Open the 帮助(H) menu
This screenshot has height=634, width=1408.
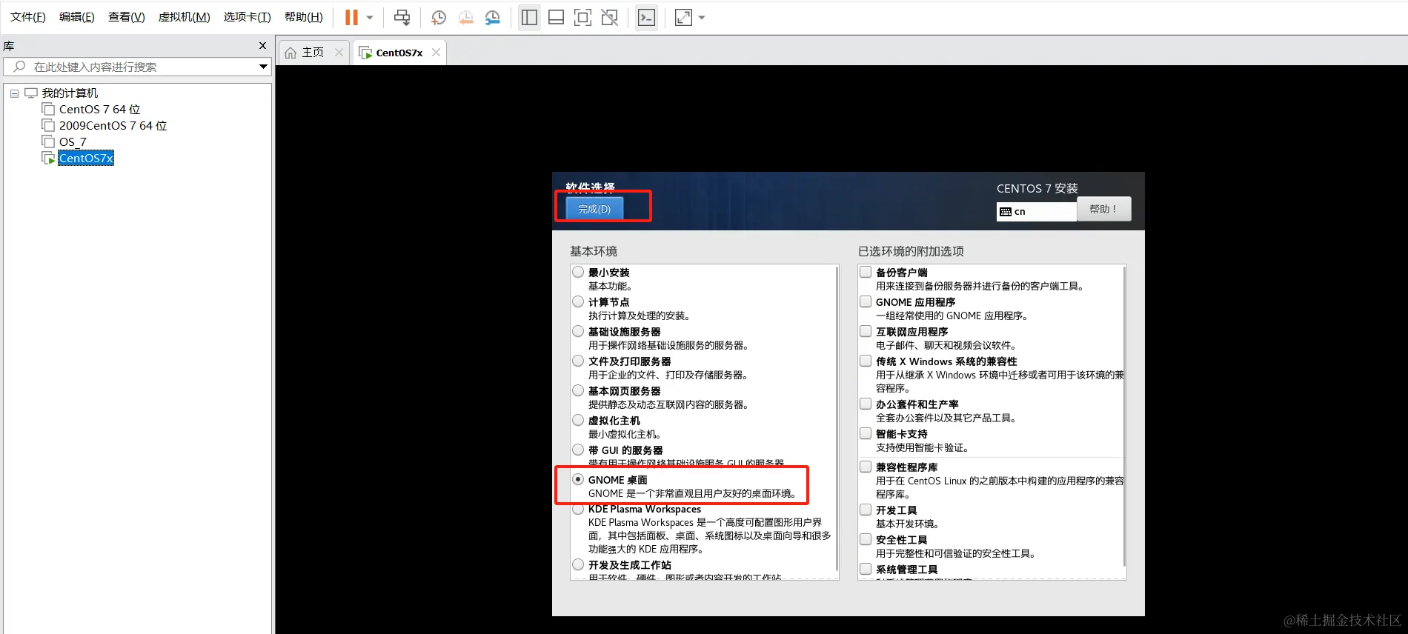(303, 17)
